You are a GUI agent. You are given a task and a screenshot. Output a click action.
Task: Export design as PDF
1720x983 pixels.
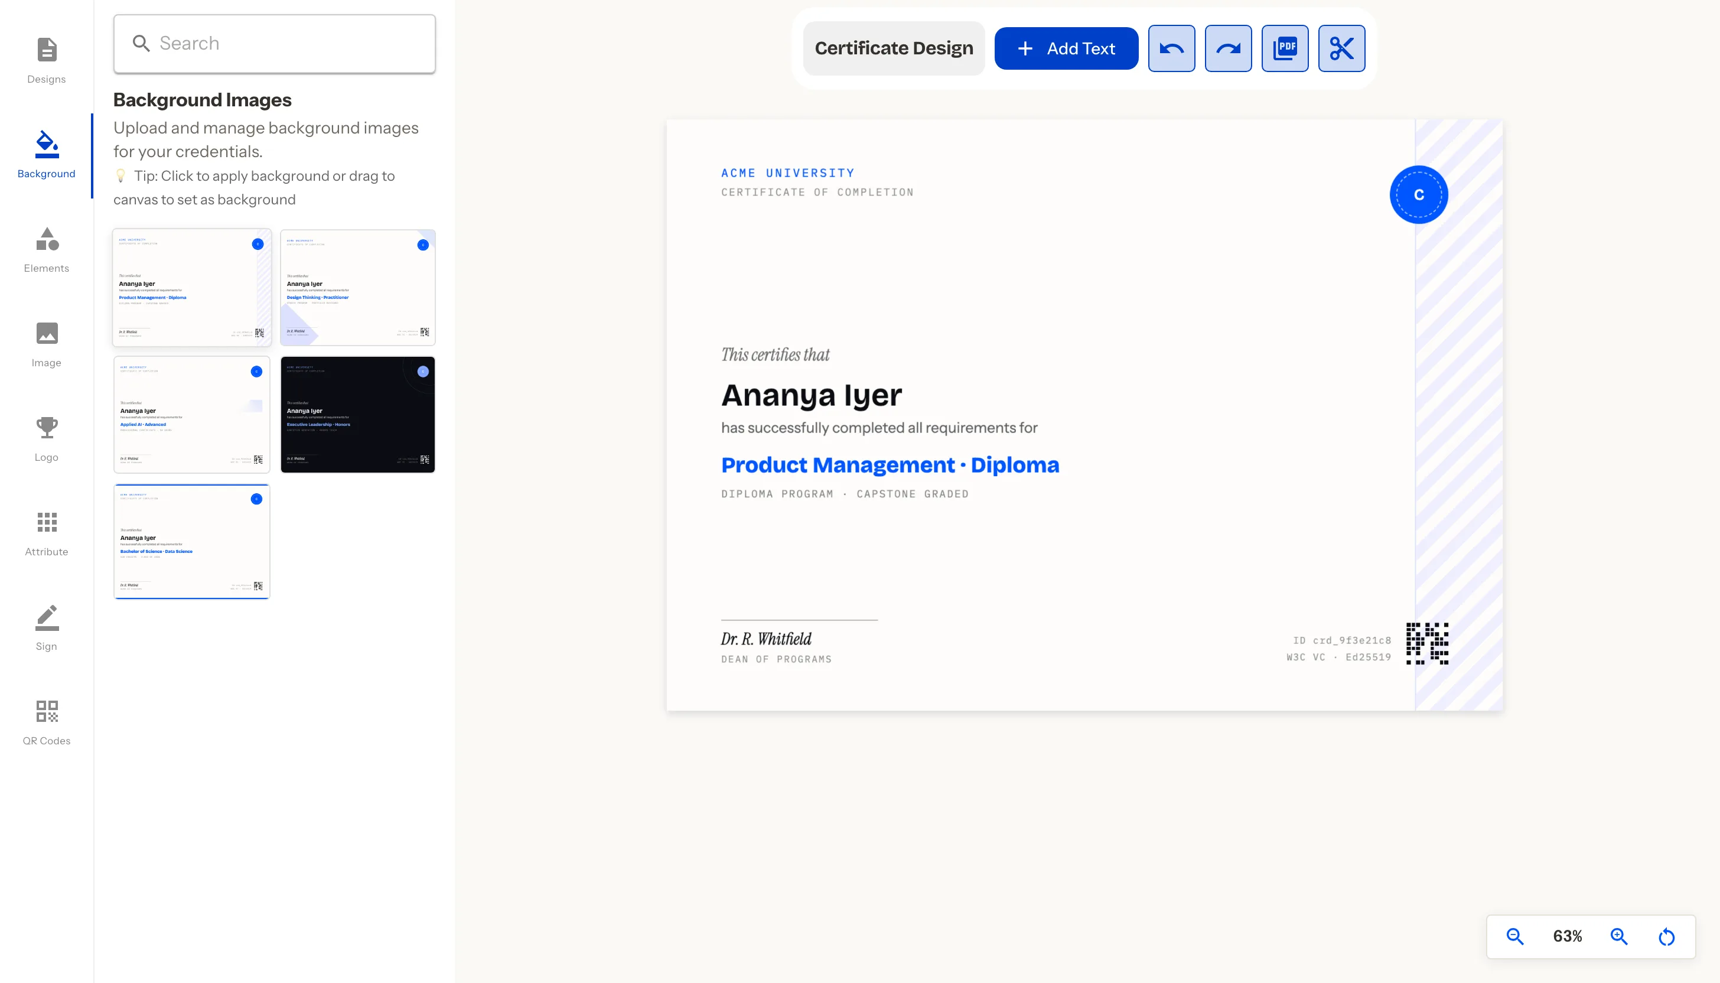click(x=1285, y=48)
